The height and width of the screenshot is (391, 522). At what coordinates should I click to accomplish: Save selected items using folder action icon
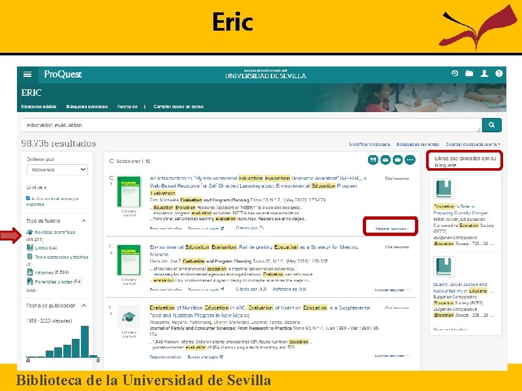point(397,160)
